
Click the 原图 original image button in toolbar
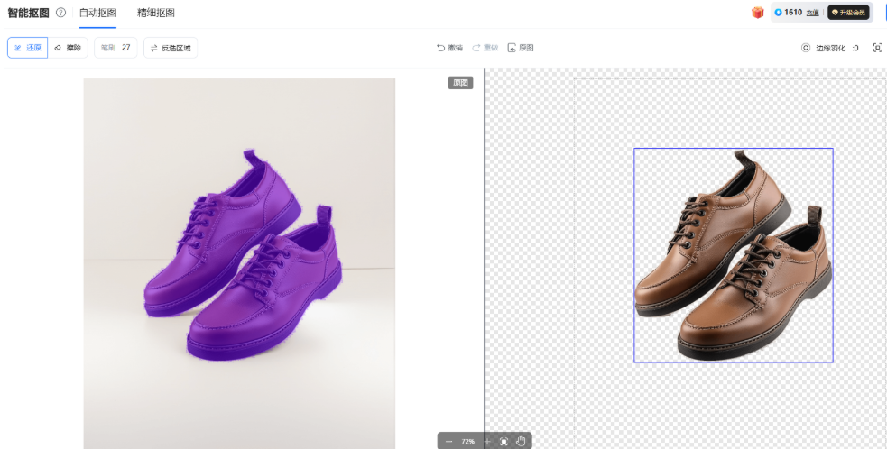click(x=521, y=48)
